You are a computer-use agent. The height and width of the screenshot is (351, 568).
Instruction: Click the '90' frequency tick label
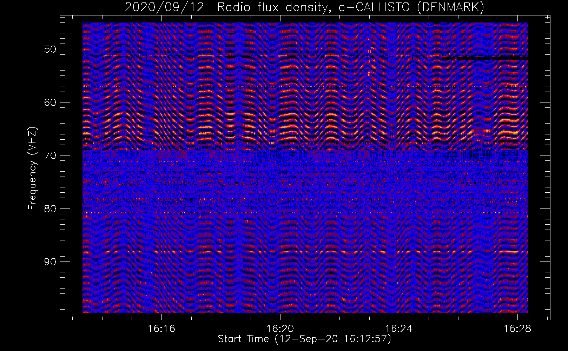point(50,262)
